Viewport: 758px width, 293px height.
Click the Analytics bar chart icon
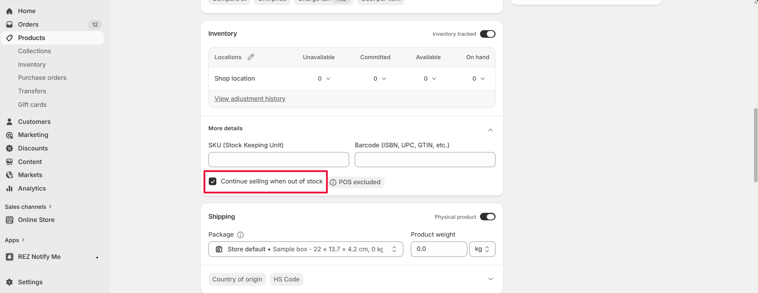[10, 189]
